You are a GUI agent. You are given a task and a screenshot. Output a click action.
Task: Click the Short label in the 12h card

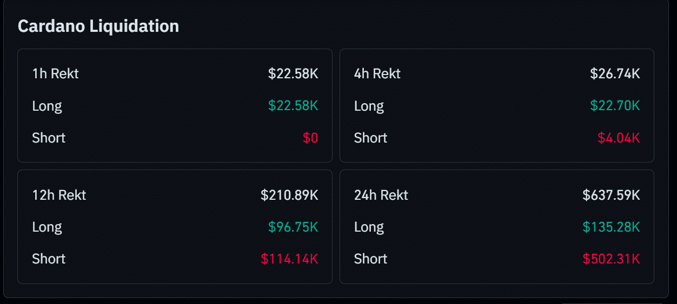point(49,259)
